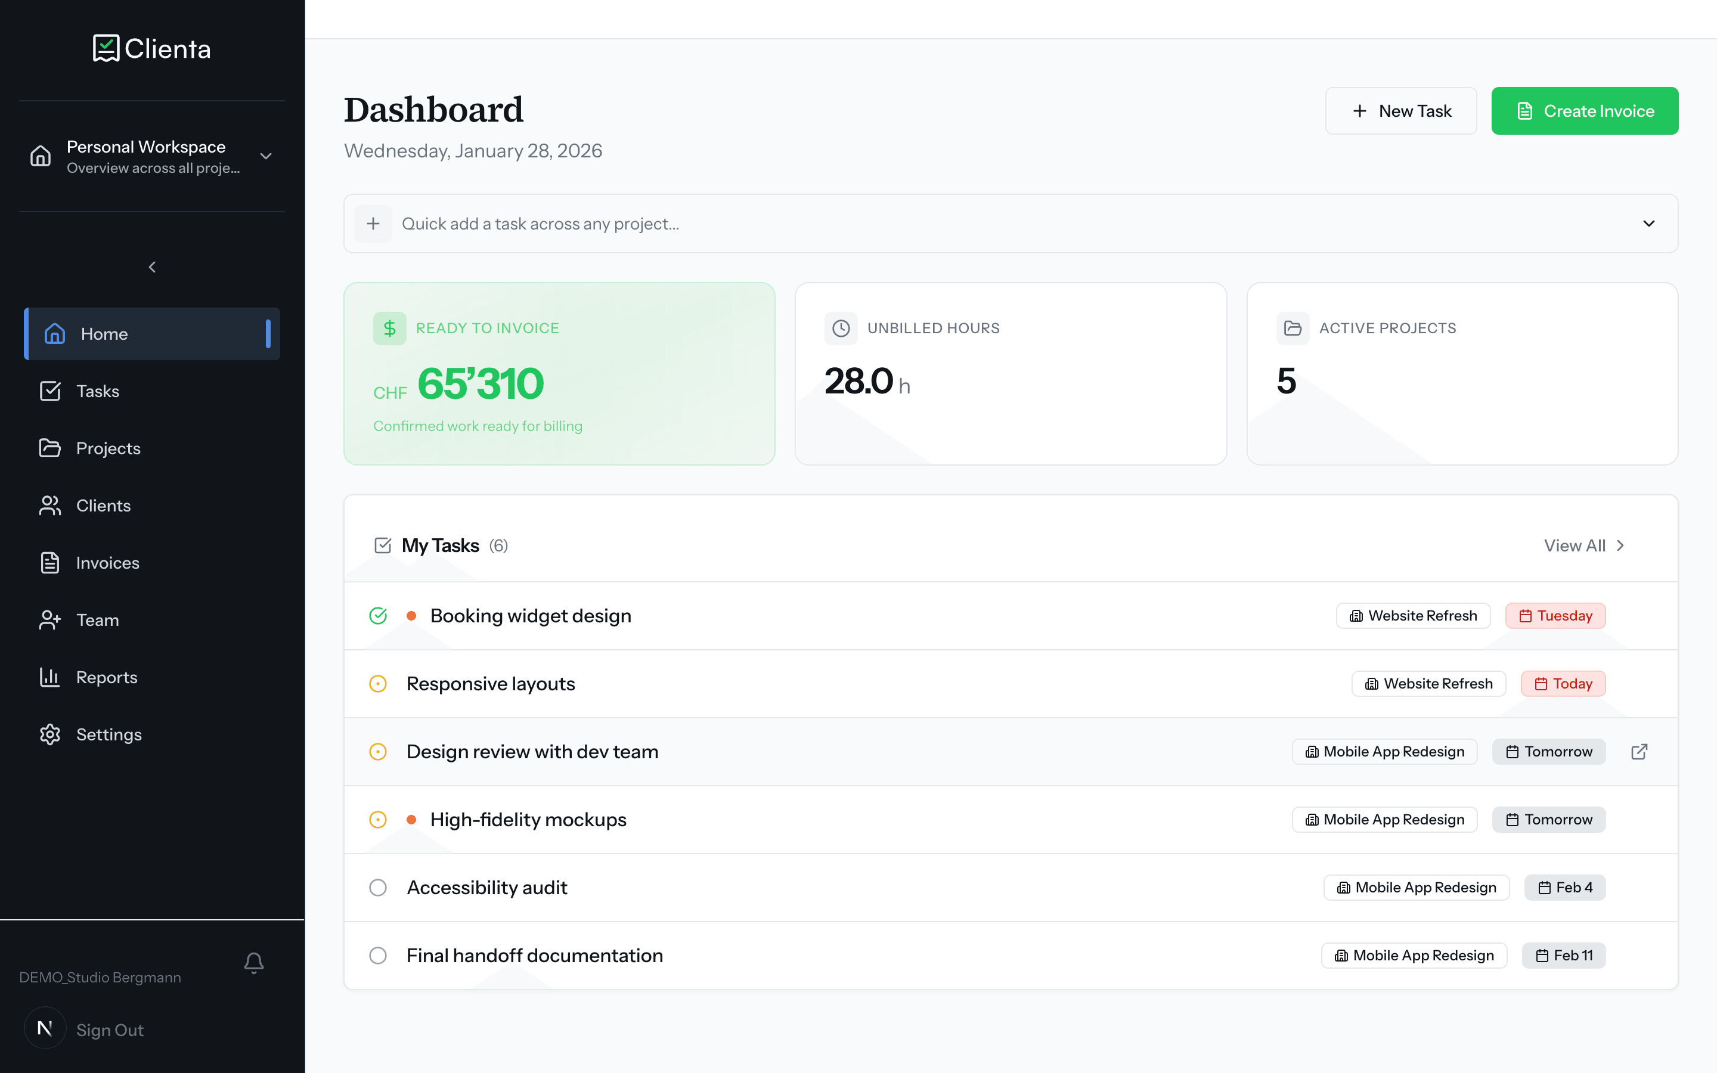The image size is (1717, 1073).
Task: Click the Invoices document icon
Action: 49,562
